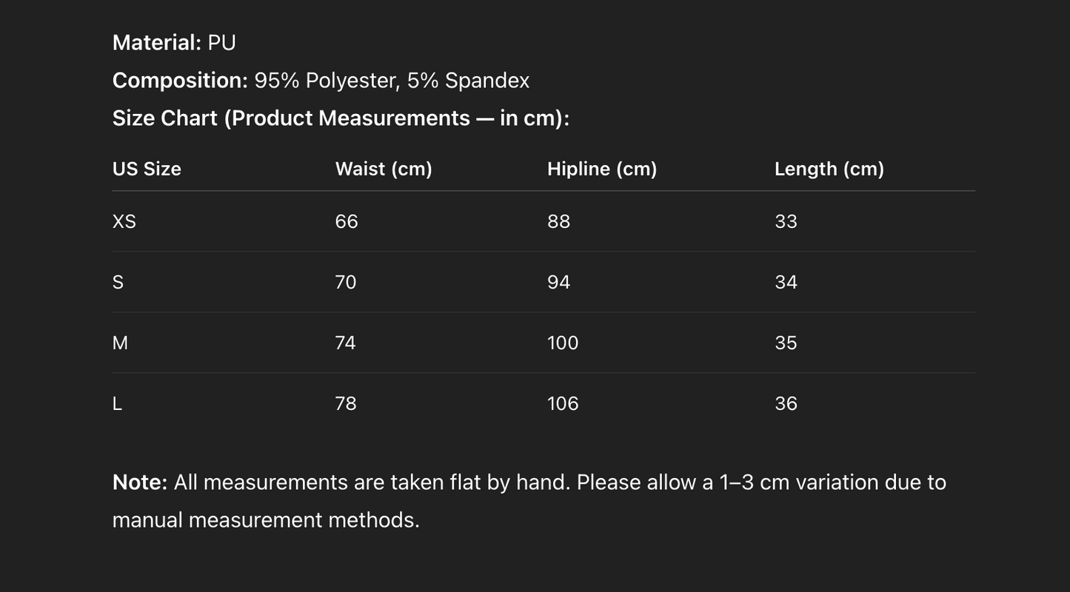
Task: Click the Note label text
Action: pos(140,482)
